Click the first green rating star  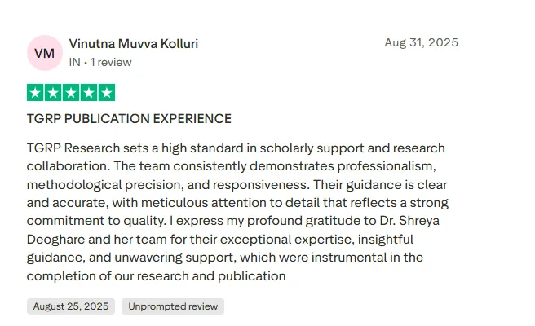pyautogui.click(x=35, y=93)
